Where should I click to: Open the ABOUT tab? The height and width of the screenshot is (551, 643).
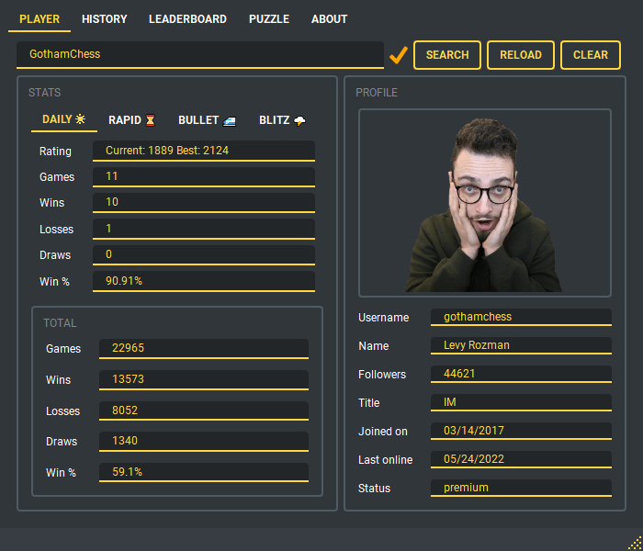click(x=329, y=19)
